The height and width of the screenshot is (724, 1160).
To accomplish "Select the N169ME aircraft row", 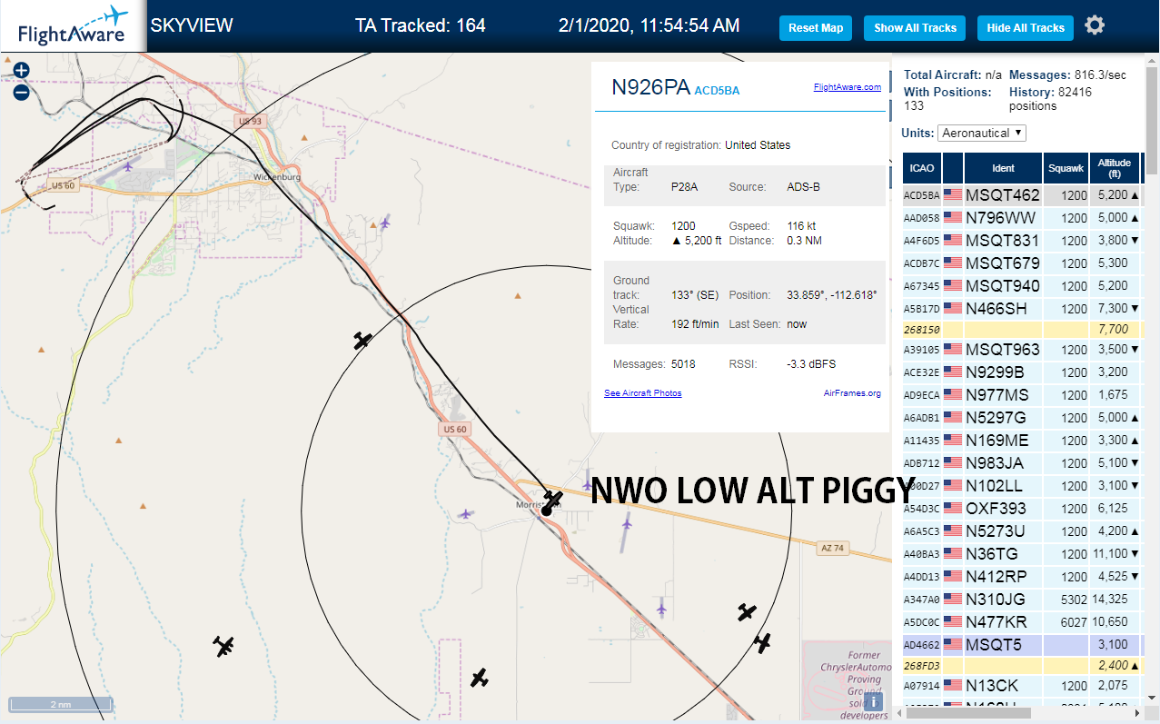I will click(x=1023, y=441).
